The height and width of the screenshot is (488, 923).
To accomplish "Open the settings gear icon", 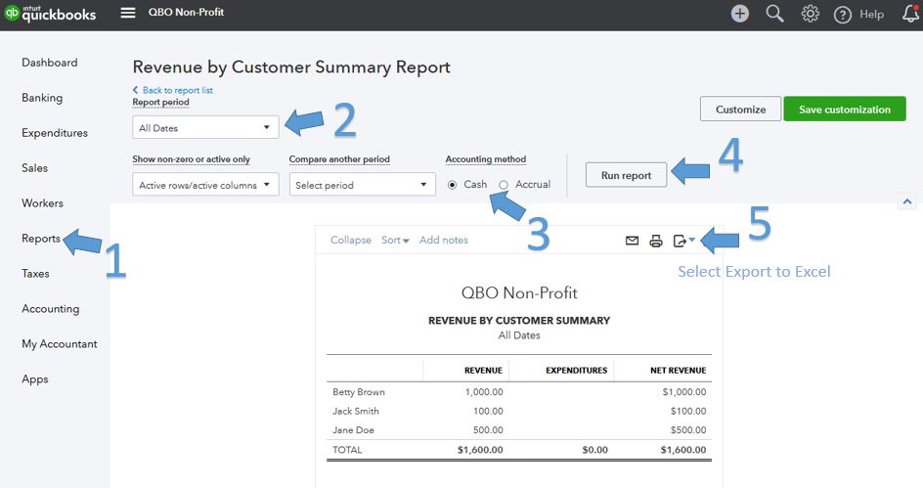I will (810, 14).
